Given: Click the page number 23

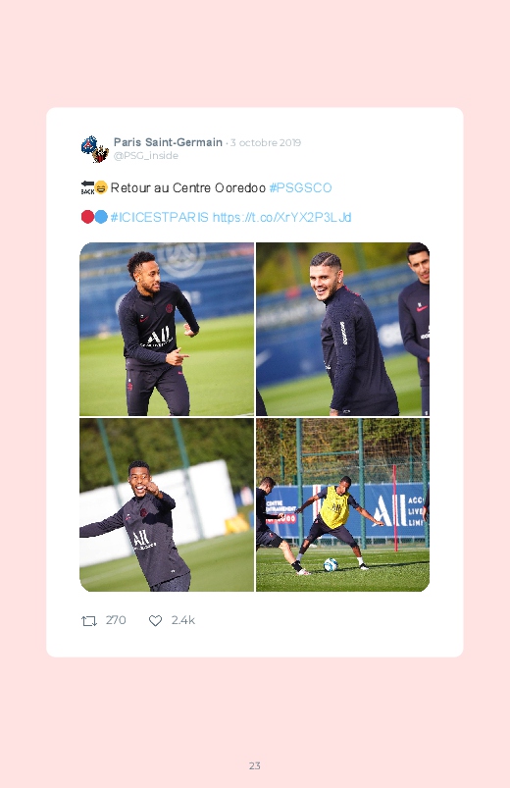Looking at the screenshot, I should (255, 765).
